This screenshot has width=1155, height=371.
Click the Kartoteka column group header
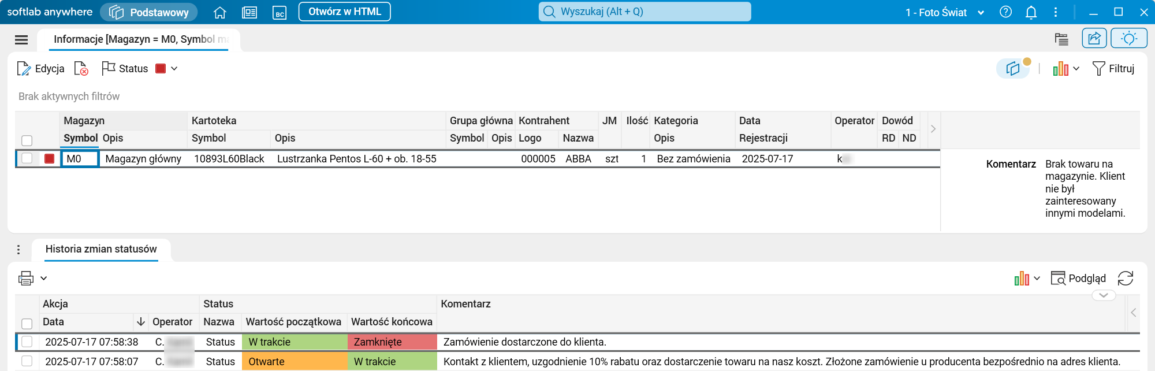pos(317,121)
